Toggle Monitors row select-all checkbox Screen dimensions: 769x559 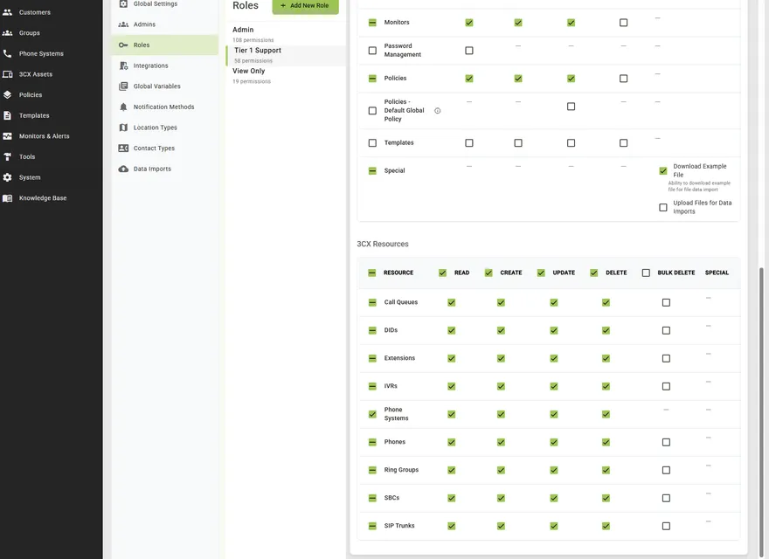(x=372, y=23)
